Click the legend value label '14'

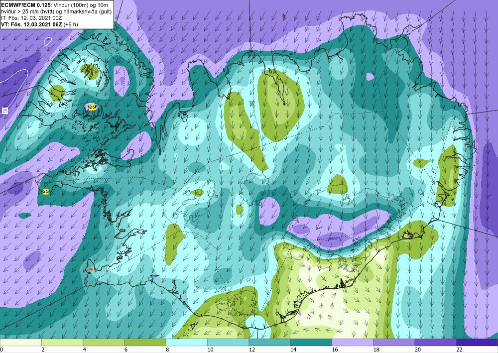point(293,350)
